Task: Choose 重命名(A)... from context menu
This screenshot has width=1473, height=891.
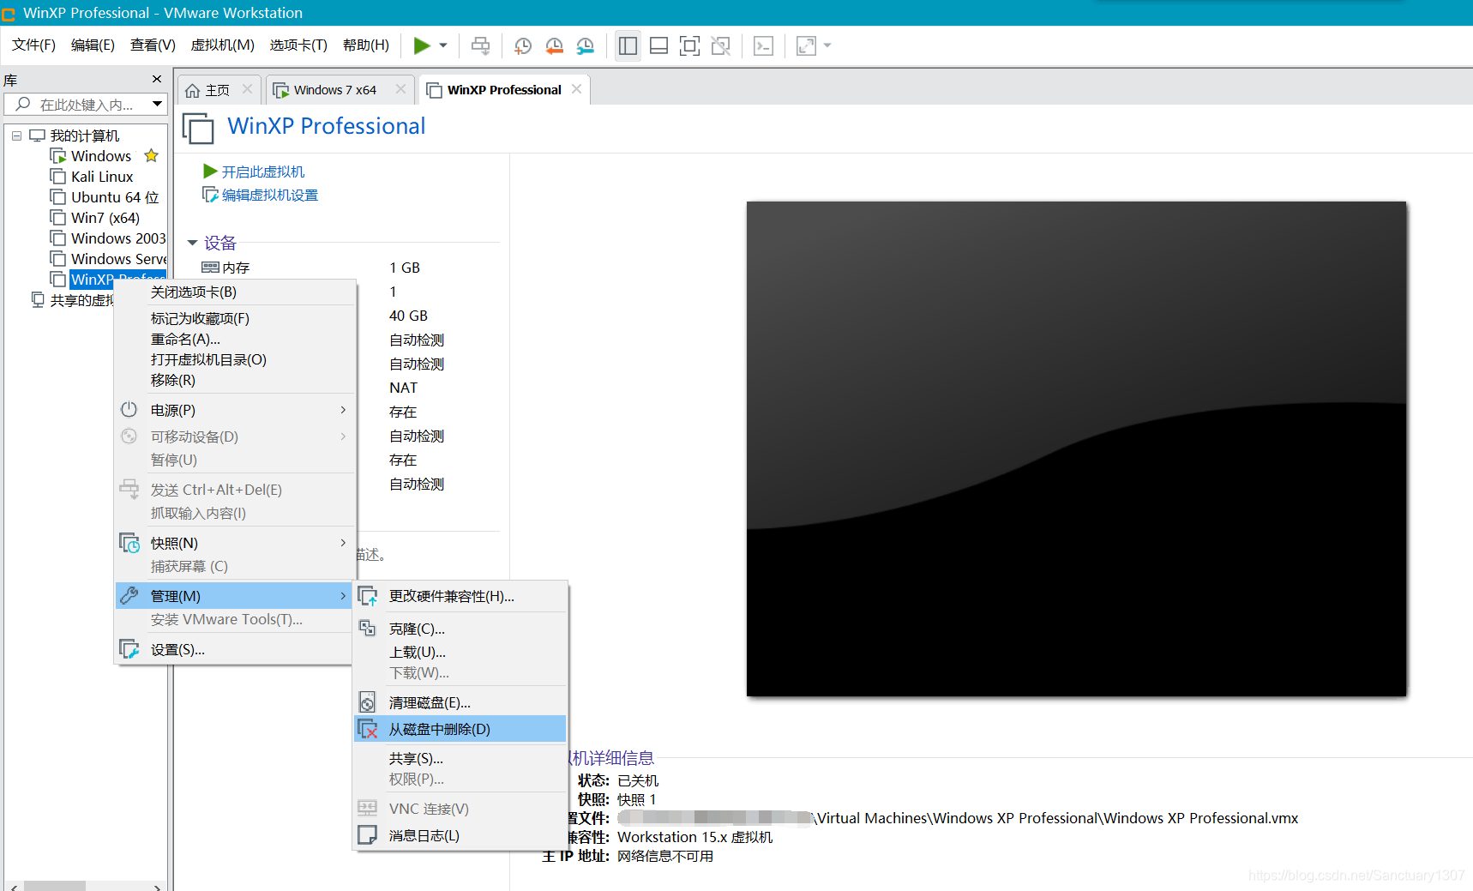Action: (235, 340)
